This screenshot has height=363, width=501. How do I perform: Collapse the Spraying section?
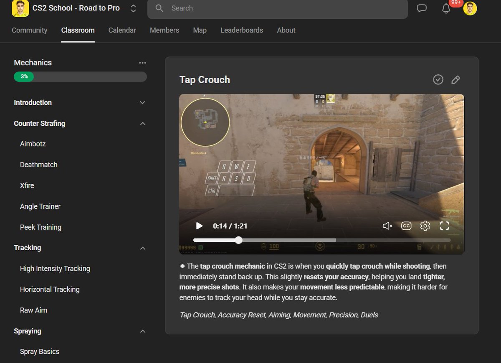(x=142, y=331)
